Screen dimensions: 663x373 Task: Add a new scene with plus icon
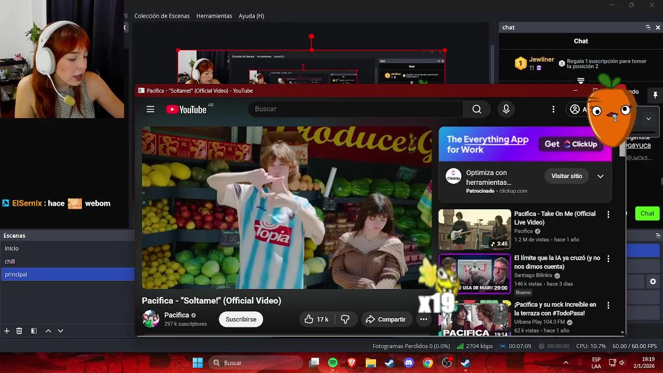[x=7, y=331]
